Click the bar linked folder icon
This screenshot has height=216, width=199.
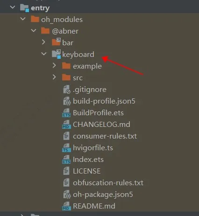click(56, 42)
